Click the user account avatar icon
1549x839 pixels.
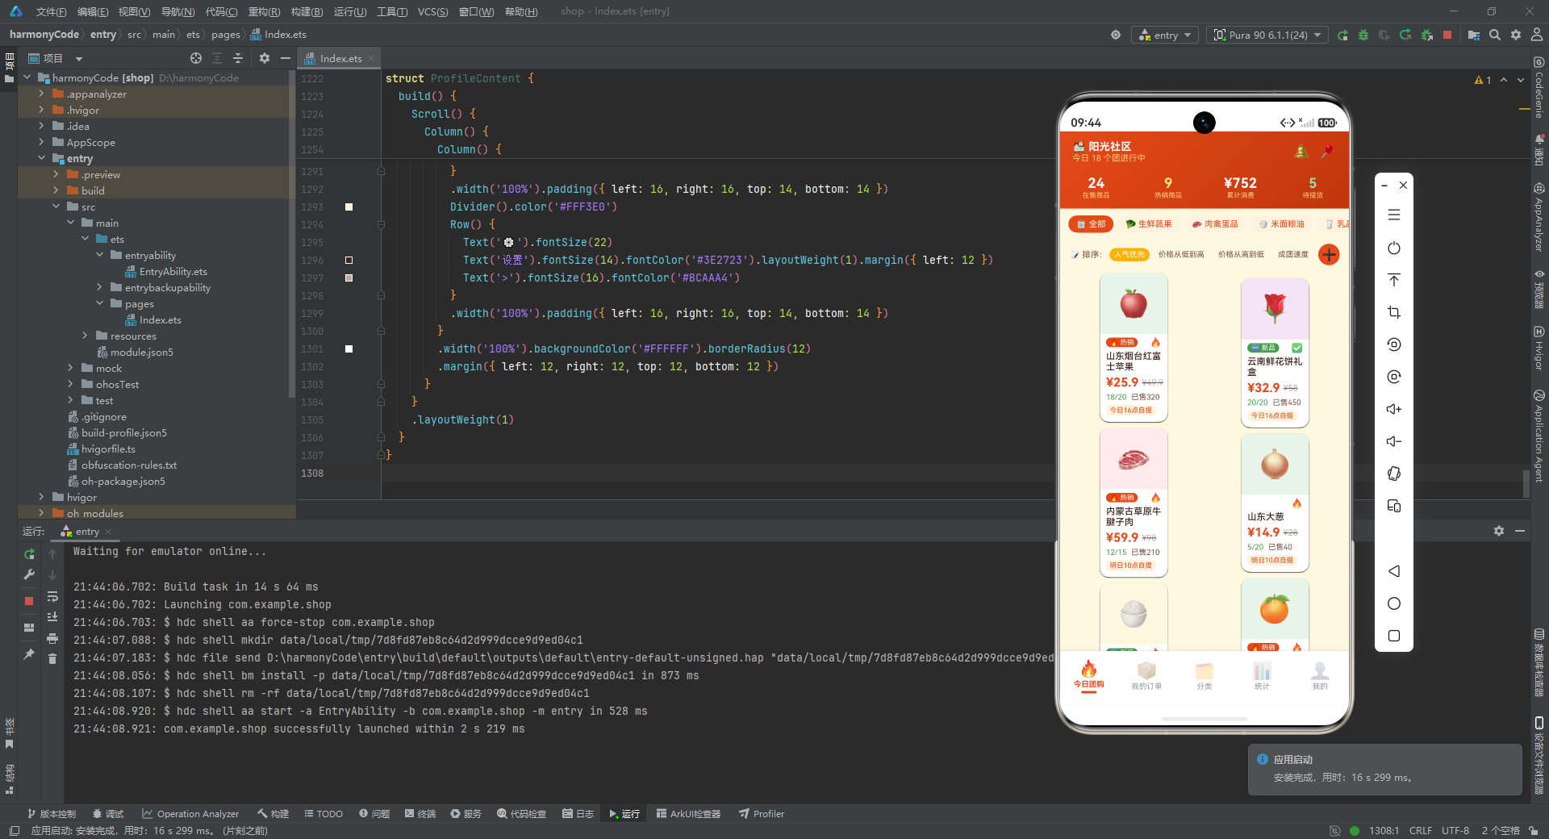[1537, 35]
